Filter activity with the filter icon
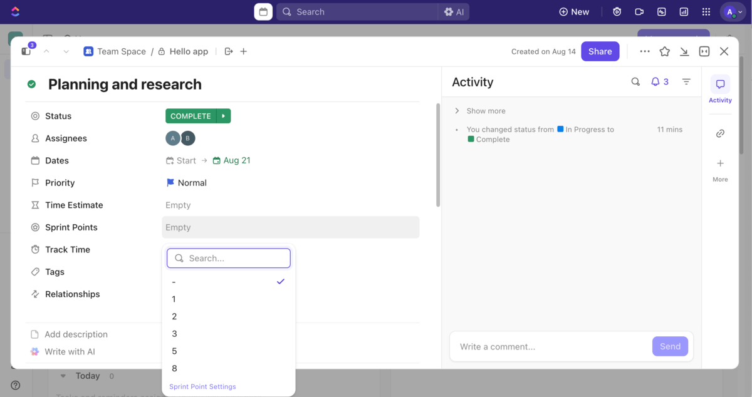752x397 pixels. 686,82
